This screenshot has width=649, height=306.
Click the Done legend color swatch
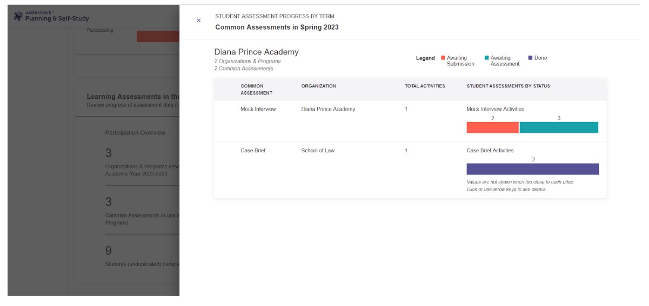531,58
